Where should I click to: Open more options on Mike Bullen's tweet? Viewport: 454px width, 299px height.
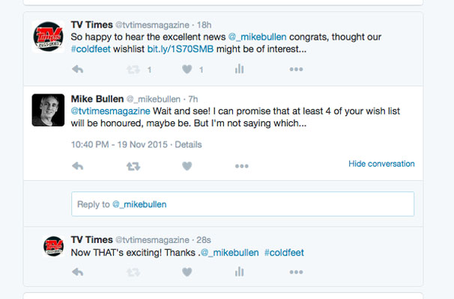tap(241, 166)
